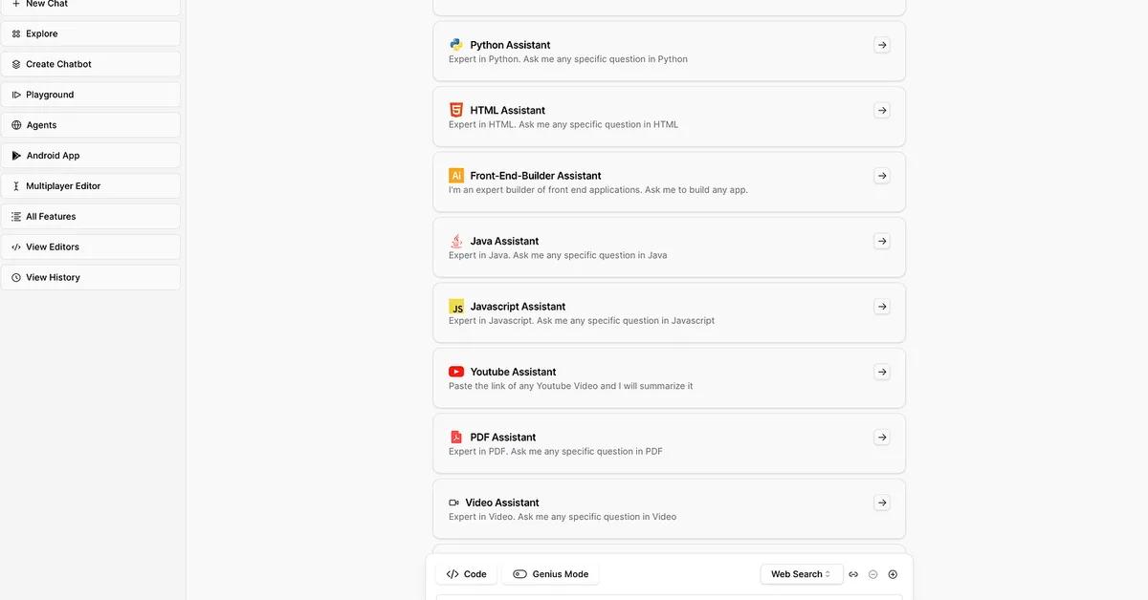Screen dimensions: 1148x600
Task: Open Playground from the sidebar
Action: coord(90,95)
